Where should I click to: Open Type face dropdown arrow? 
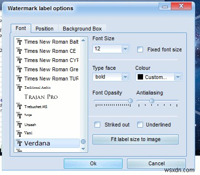click(x=125, y=77)
